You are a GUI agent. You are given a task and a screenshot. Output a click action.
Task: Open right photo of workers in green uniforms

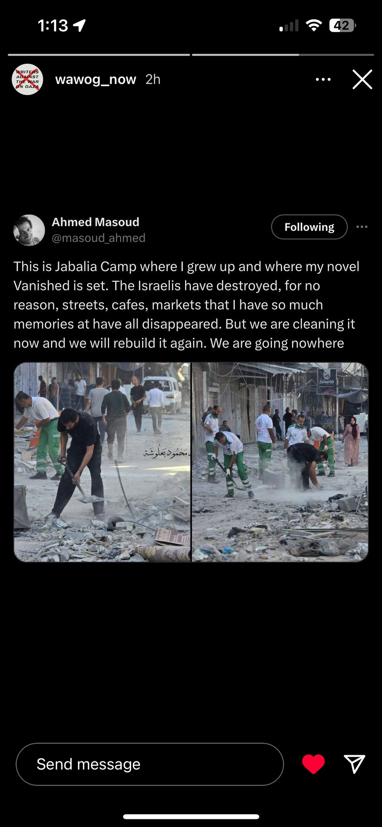pyautogui.click(x=280, y=462)
